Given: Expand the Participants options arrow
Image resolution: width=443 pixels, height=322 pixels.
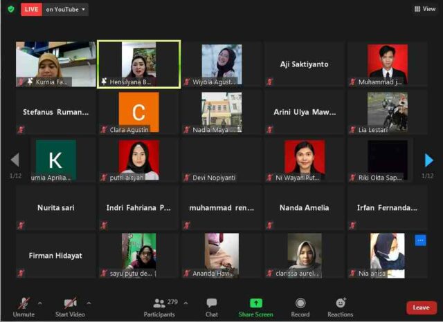Looking at the screenshot, I should (186, 303).
